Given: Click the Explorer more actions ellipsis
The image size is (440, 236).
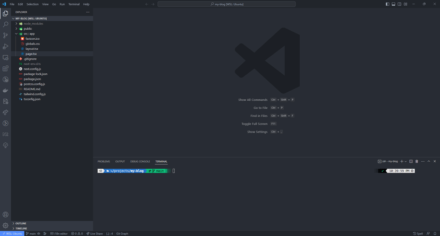Looking at the screenshot, I should tap(88, 12).
